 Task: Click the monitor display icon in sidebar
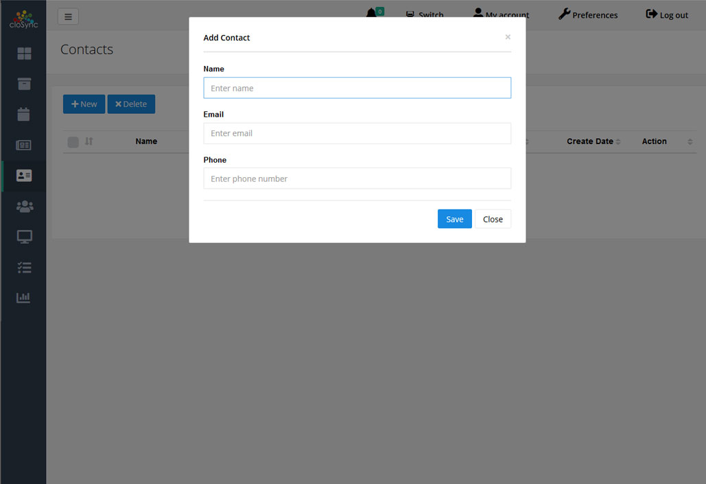pos(24,237)
